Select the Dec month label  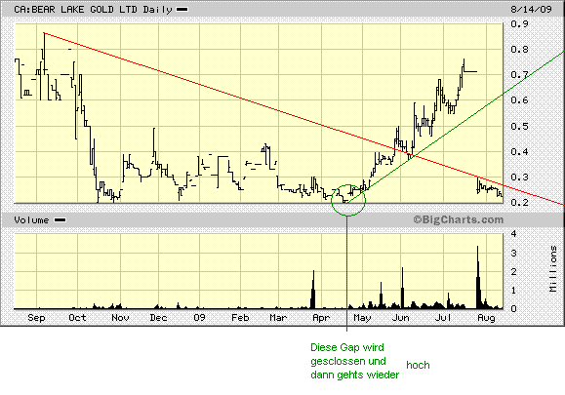158,318
